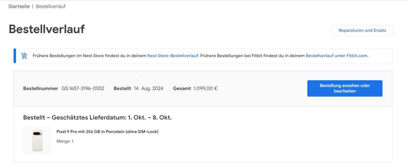
Task: Click the Gesamt label
Action: coord(182,88)
